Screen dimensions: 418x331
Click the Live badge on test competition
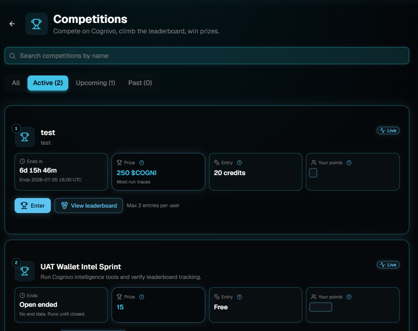[x=388, y=130]
